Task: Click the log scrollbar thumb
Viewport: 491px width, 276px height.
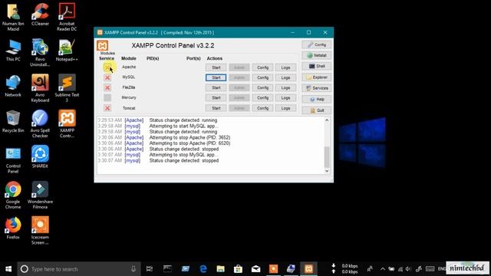Action: pos(327,157)
